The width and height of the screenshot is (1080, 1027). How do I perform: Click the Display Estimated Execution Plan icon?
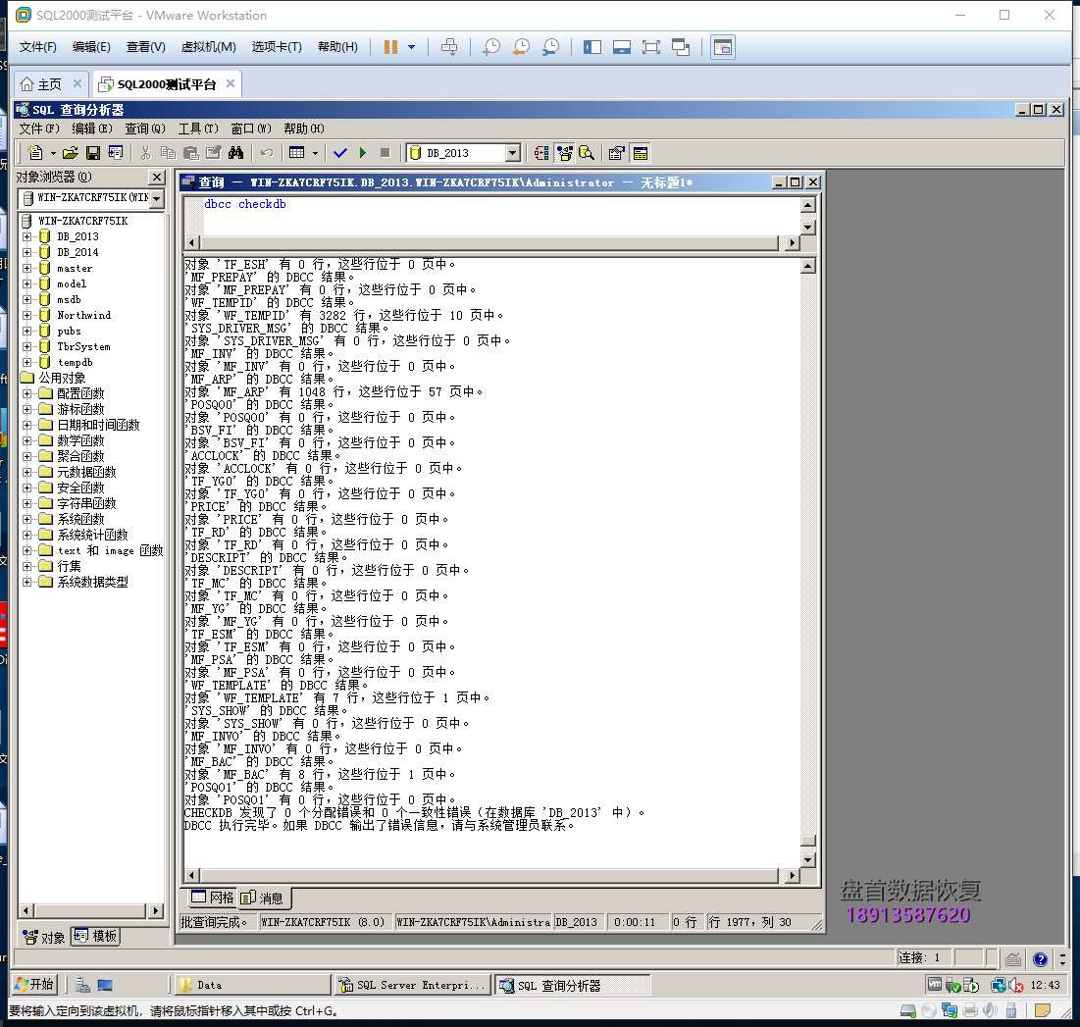coord(540,153)
